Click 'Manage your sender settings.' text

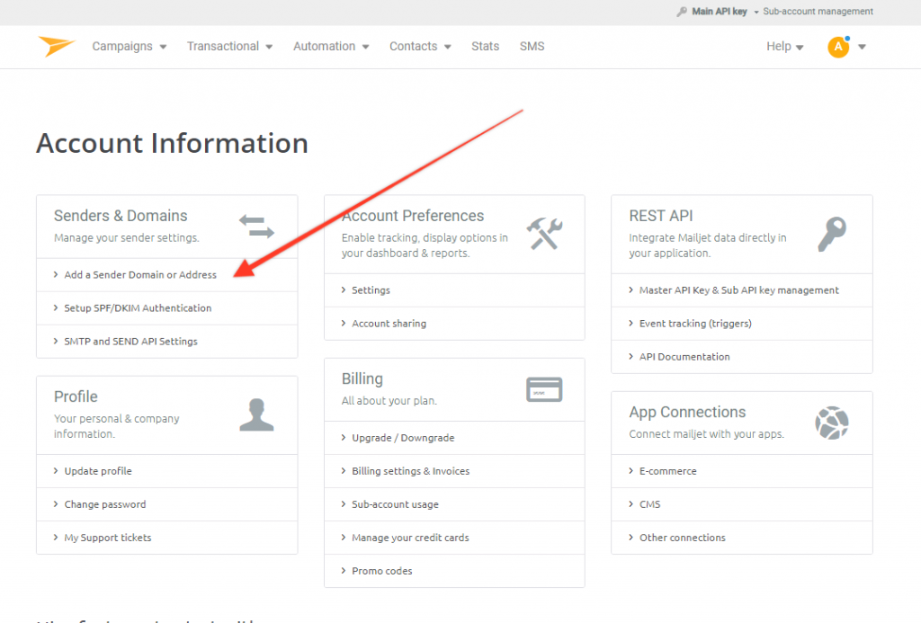pyautogui.click(x=127, y=238)
